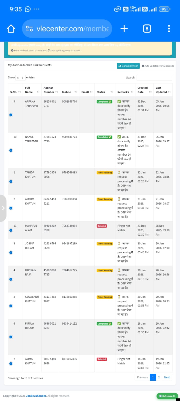Open the left side panel arrow handle
Image resolution: width=180 pixels, height=401 pixels.
click(x=3, y=208)
